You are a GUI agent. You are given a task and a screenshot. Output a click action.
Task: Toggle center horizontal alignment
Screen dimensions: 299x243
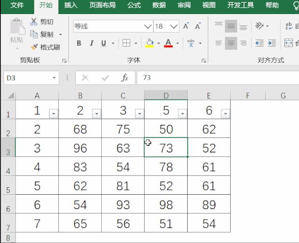pyautogui.click(x=231, y=43)
